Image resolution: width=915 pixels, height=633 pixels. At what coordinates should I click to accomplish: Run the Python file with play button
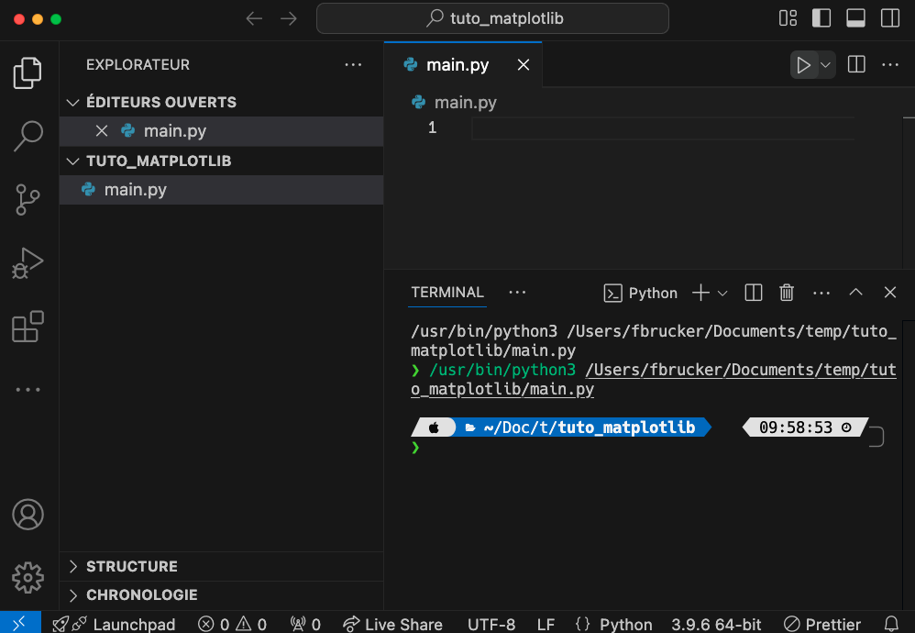click(803, 65)
